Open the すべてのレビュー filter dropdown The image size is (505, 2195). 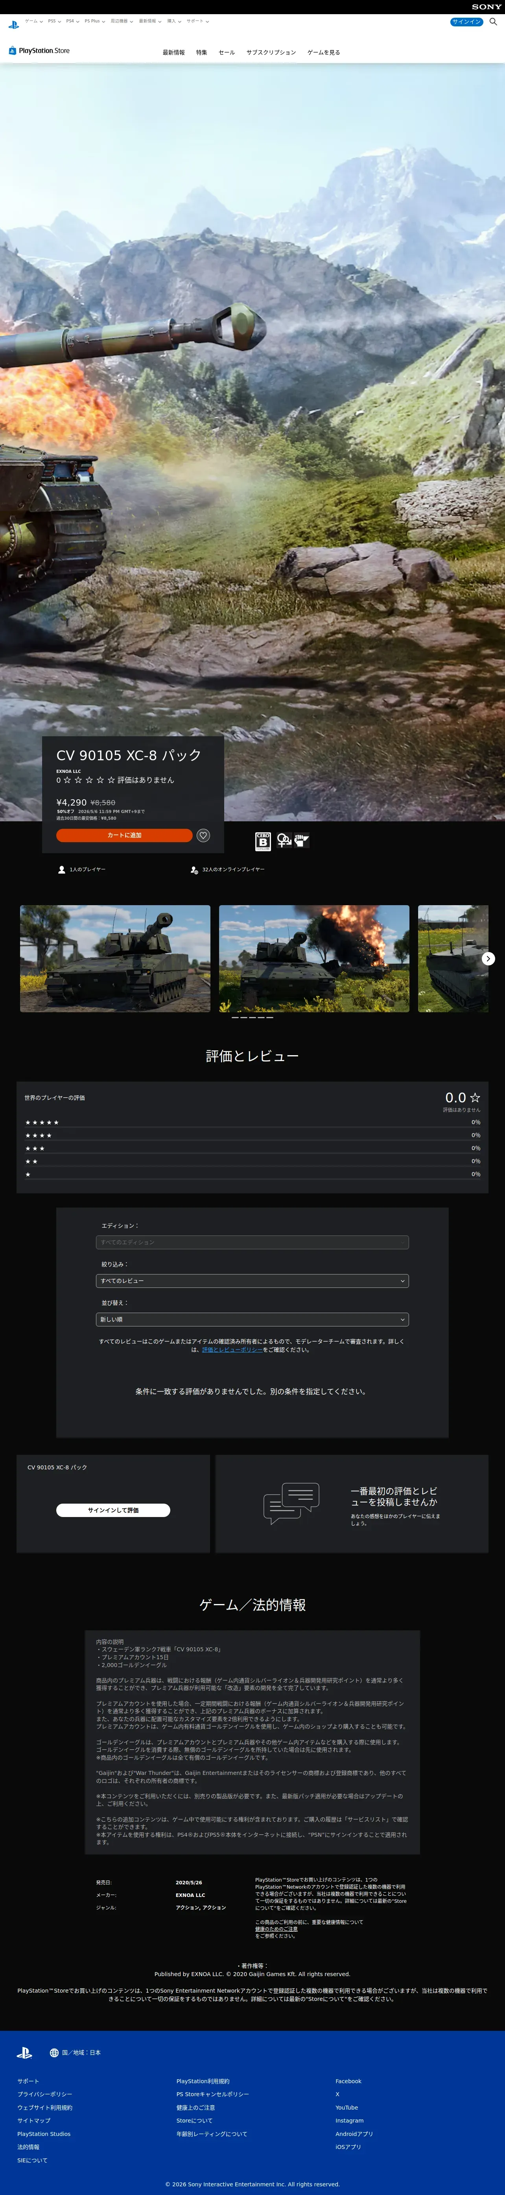coord(253,1281)
